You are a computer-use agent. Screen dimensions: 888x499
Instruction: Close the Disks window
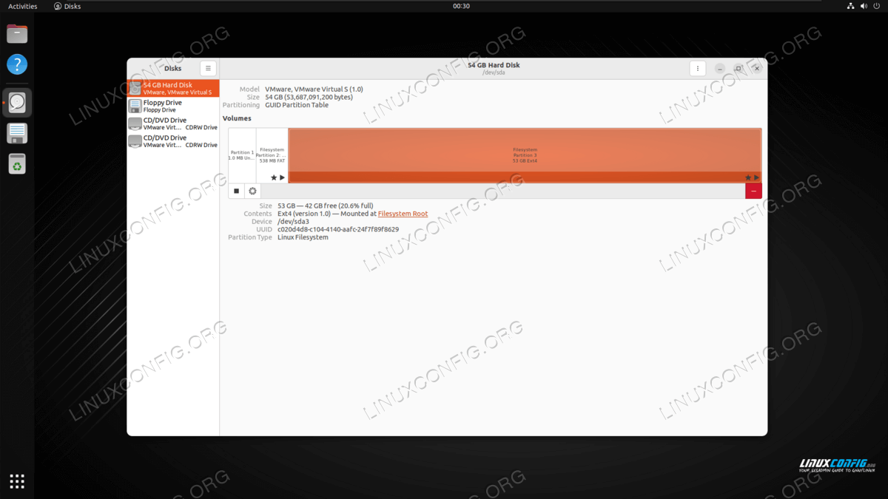click(x=756, y=68)
